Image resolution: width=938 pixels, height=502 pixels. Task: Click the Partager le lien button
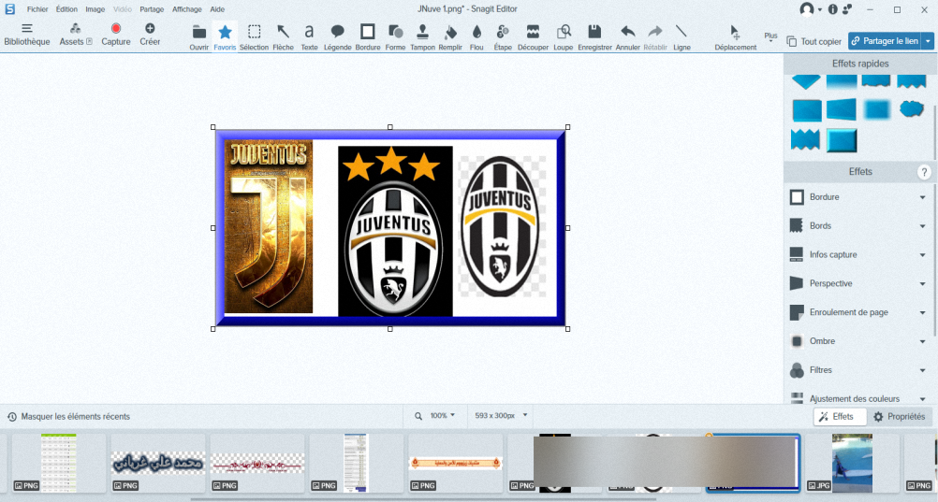(x=885, y=40)
